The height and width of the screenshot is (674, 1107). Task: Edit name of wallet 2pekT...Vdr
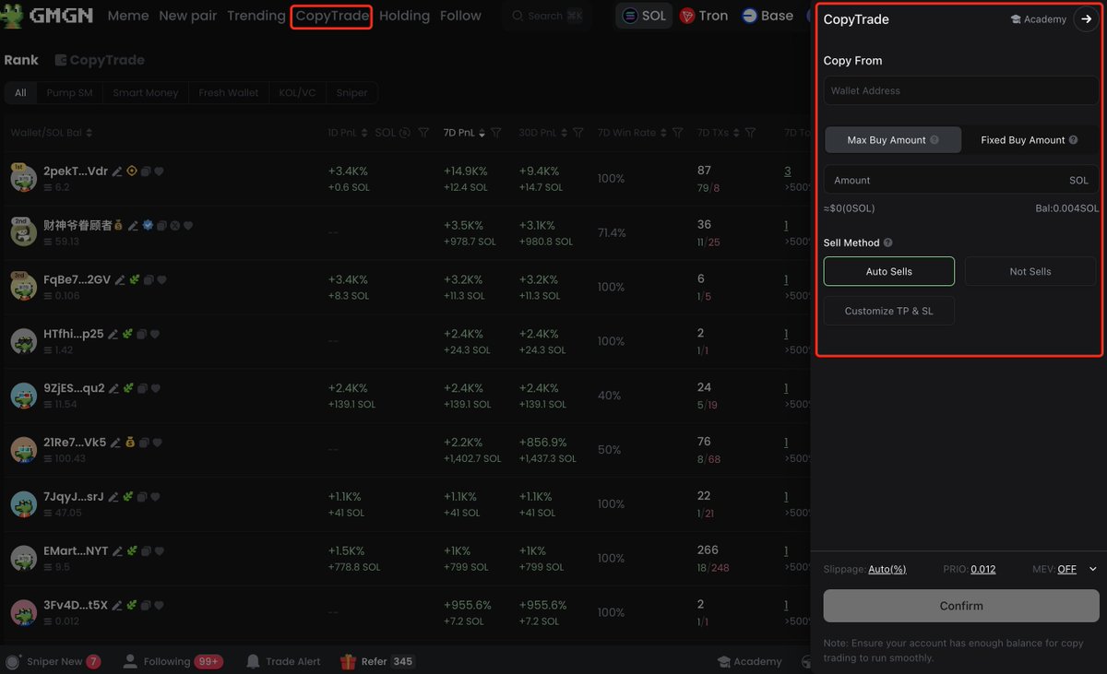click(117, 171)
